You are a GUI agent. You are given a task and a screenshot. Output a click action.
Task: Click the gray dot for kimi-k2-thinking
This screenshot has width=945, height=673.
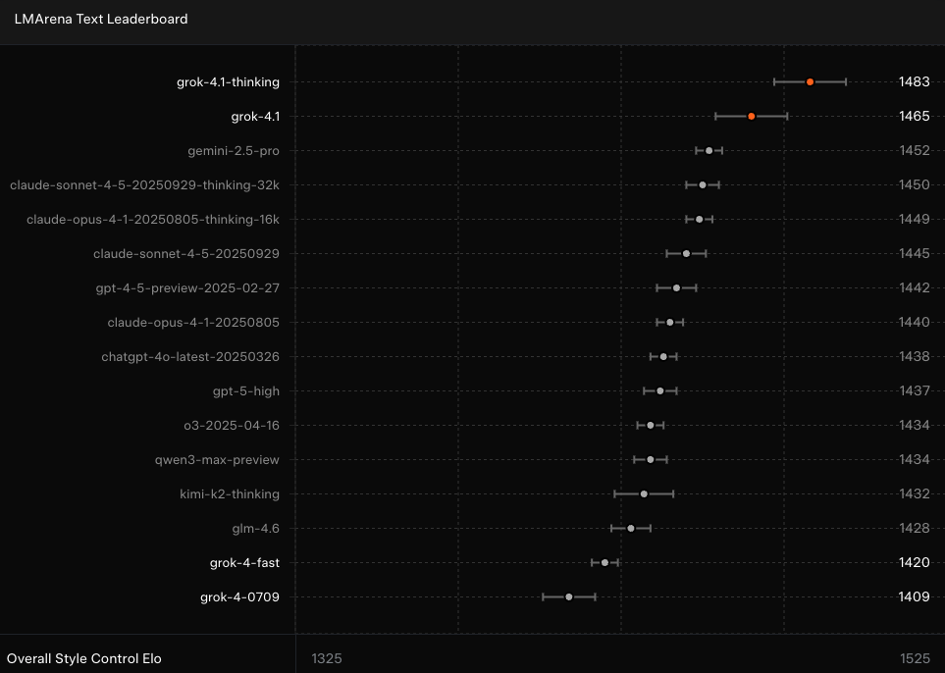click(x=644, y=494)
